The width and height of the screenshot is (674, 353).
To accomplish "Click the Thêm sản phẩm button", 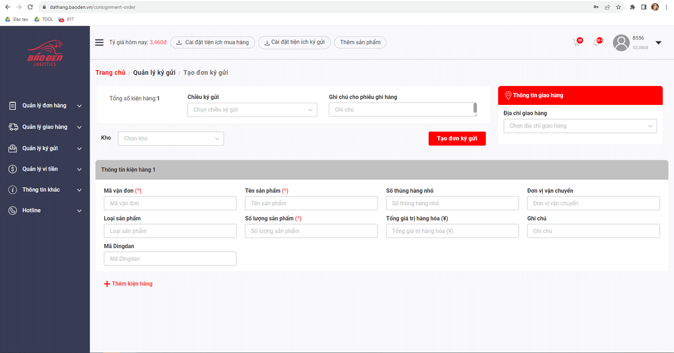I will 360,43.
